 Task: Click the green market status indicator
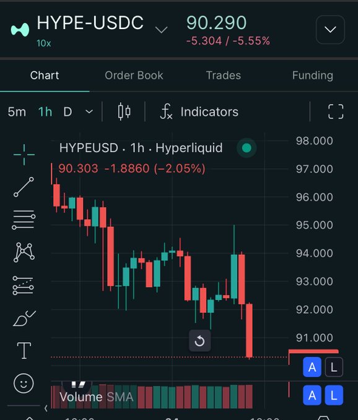[247, 148]
